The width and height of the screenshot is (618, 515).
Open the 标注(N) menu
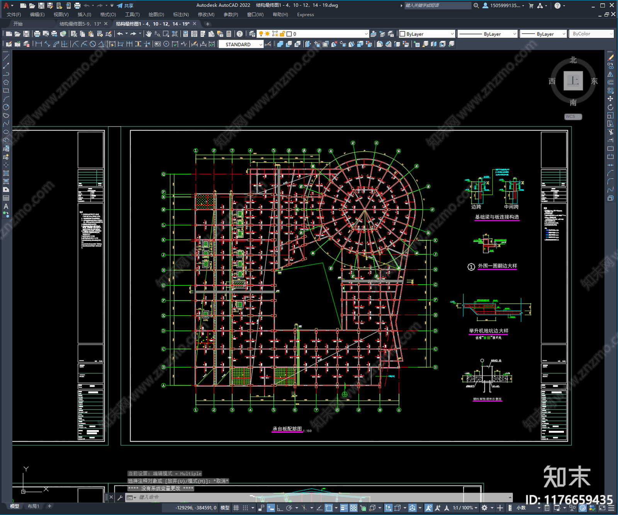coord(181,15)
